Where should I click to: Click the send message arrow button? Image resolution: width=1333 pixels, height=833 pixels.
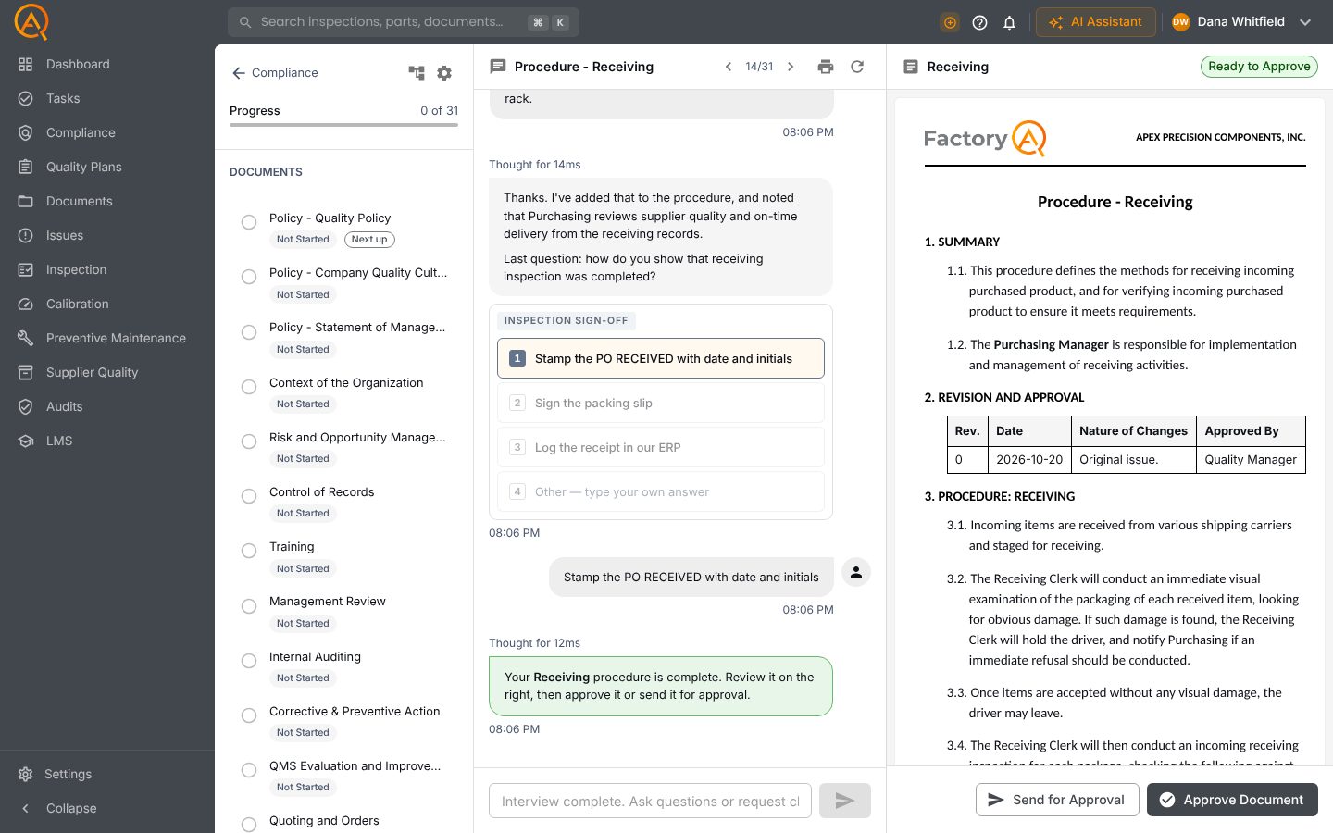(844, 801)
